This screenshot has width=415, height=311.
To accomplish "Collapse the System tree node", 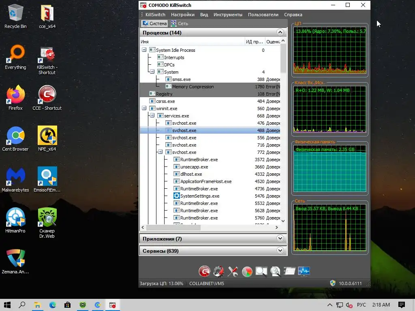I will 152,72.
